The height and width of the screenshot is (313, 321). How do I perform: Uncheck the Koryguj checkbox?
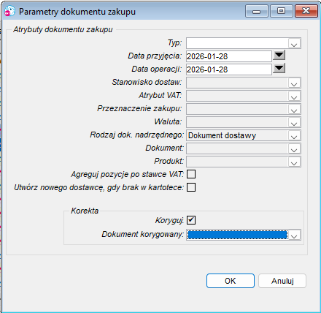point(191,220)
